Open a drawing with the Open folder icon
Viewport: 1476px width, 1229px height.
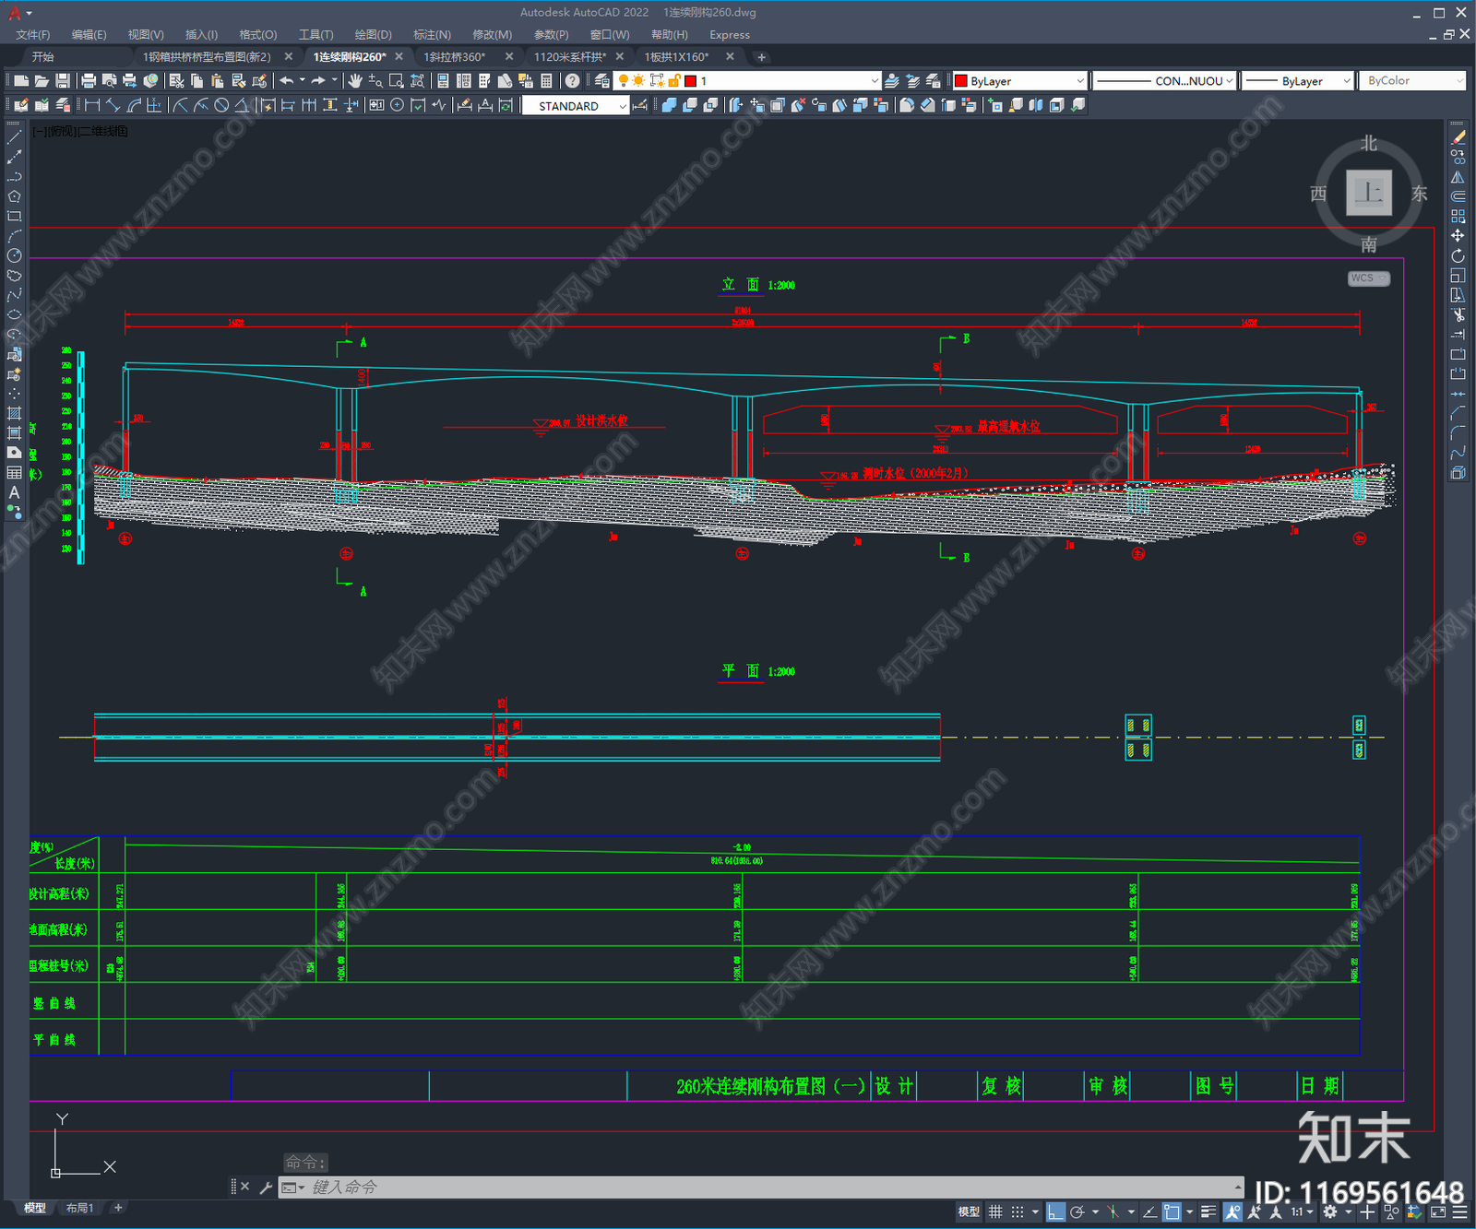[x=42, y=81]
